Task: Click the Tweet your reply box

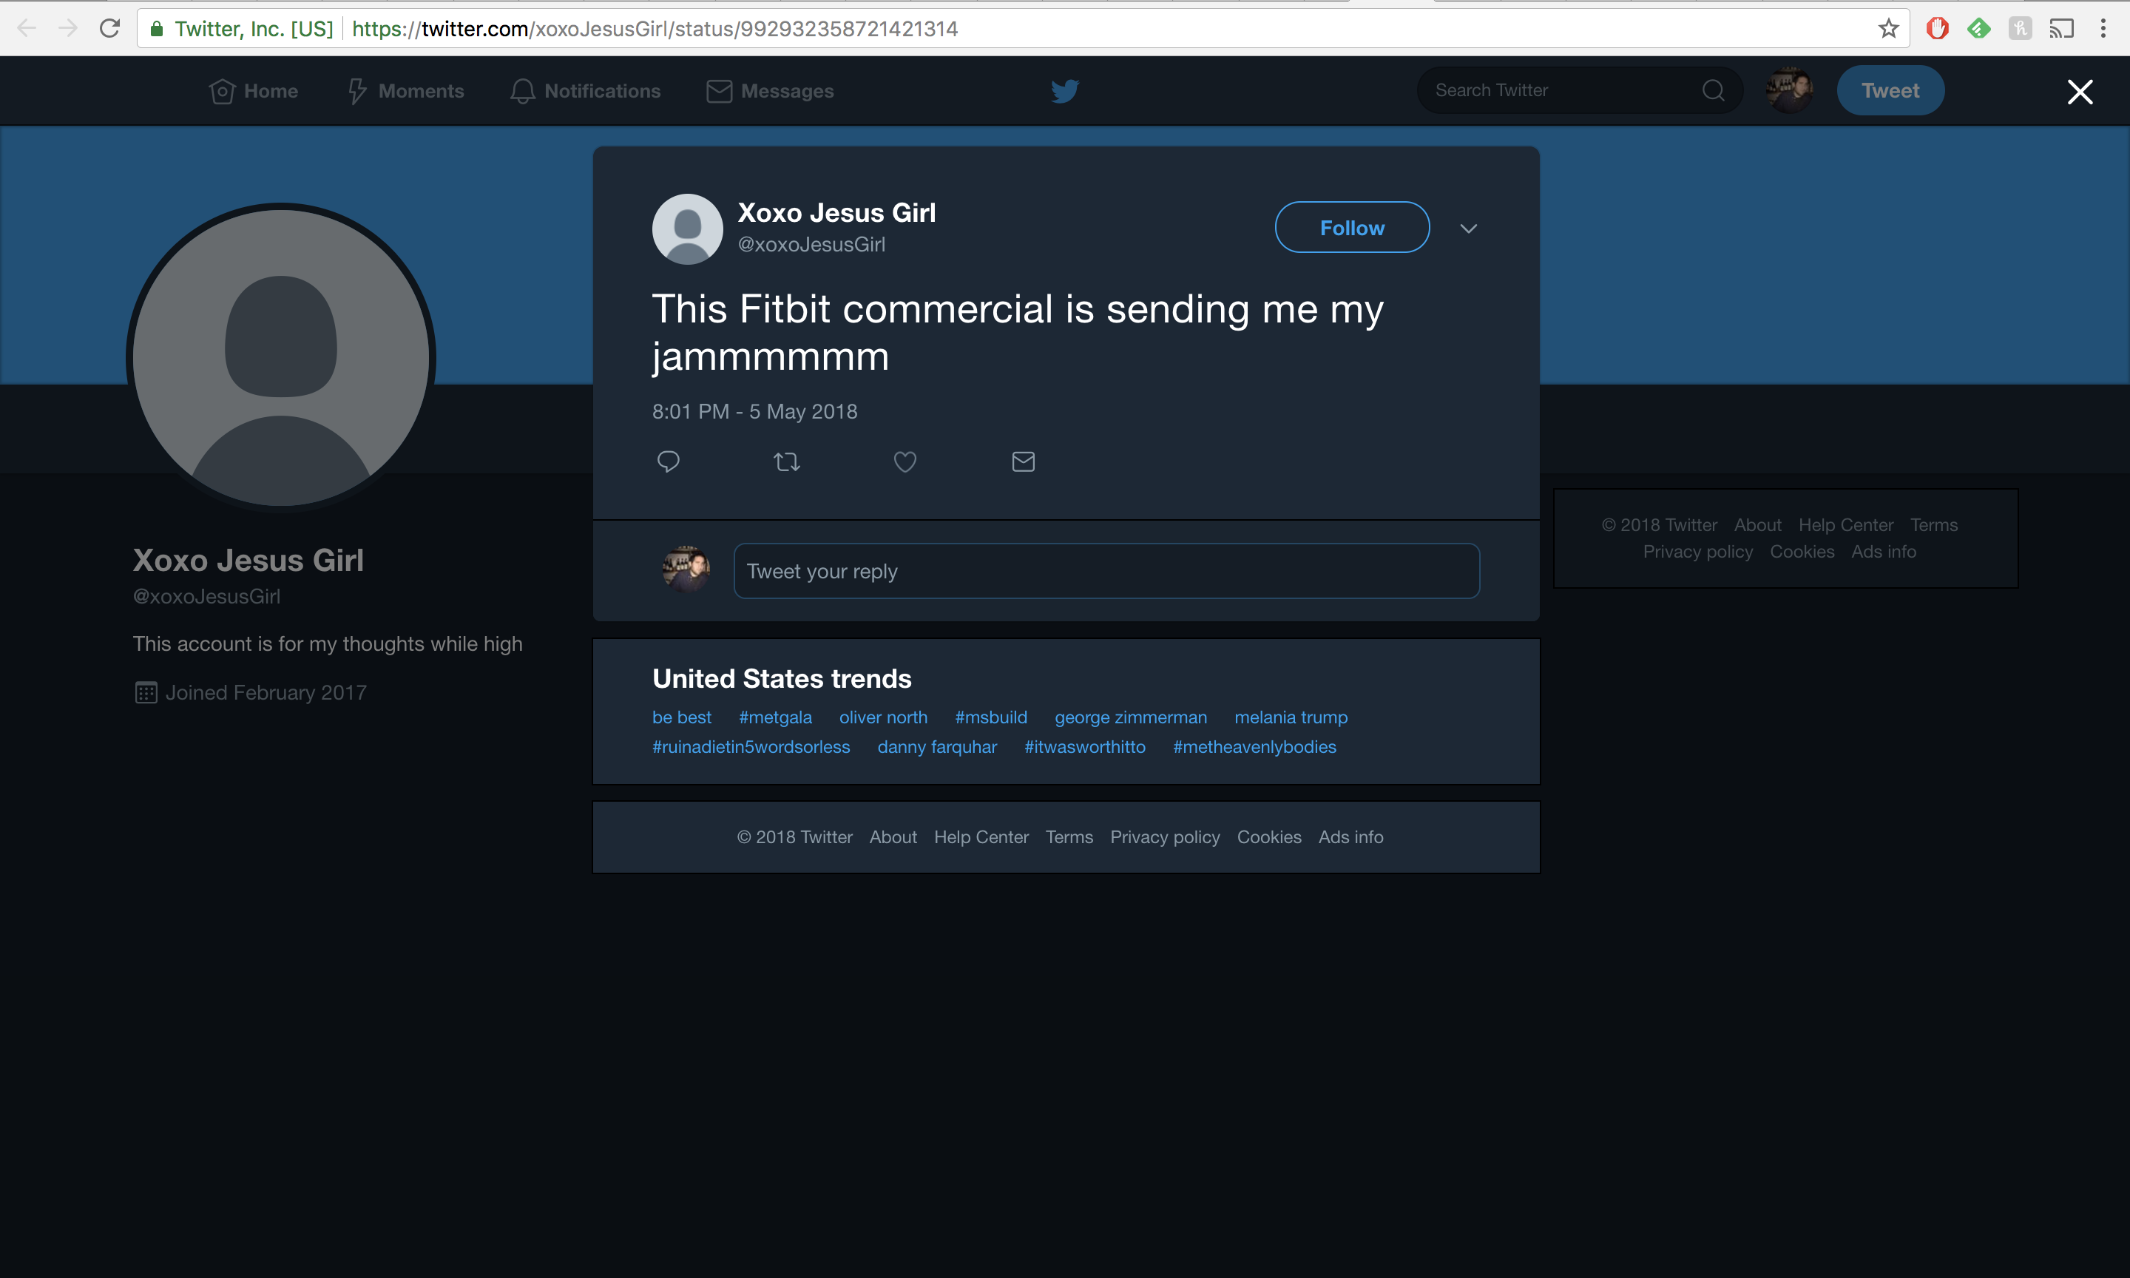Action: tap(1106, 571)
